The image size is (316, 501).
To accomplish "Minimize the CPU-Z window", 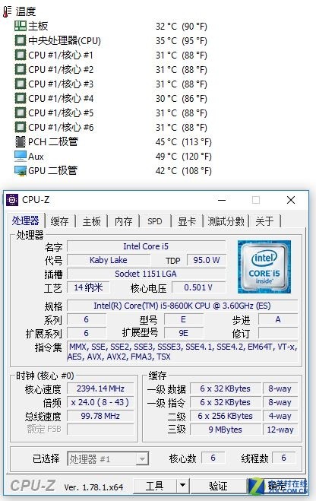I will pos(222,200).
